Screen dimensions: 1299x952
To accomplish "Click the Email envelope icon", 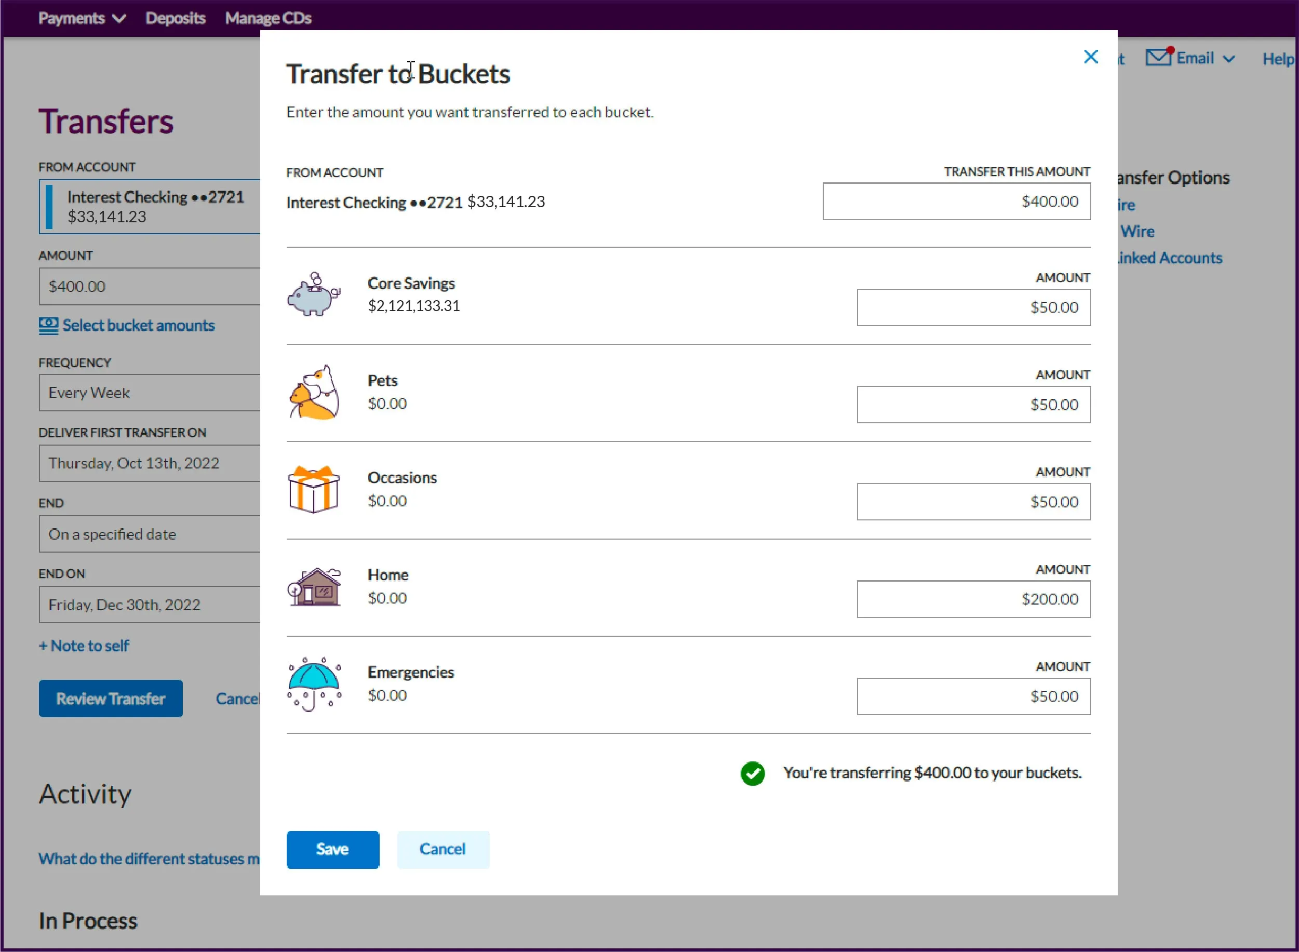I will pos(1159,57).
